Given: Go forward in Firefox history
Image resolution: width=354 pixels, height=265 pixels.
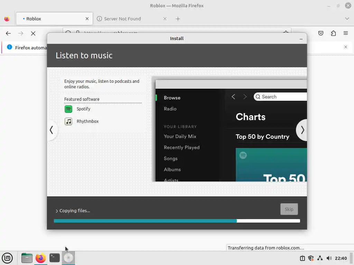Looking at the screenshot, I should pos(21,33).
